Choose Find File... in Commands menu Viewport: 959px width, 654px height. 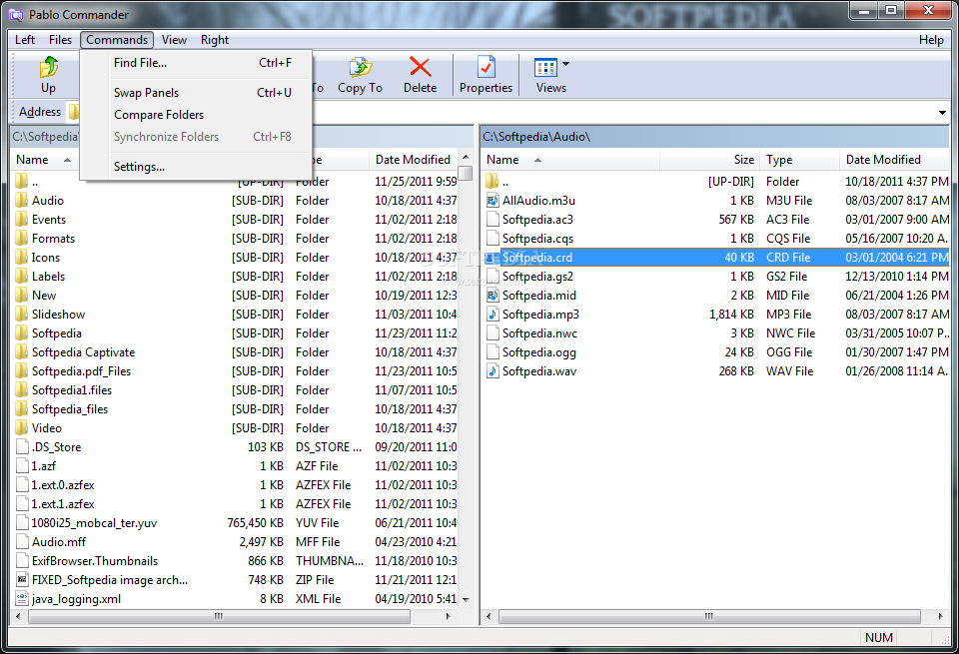point(196,63)
